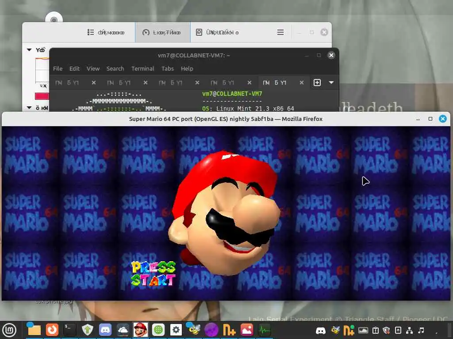Open the terminal tab list dropdown arrow

tap(331, 83)
